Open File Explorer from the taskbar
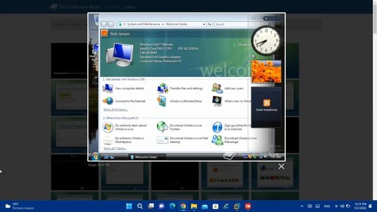 pyautogui.click(x=194, y=206)
